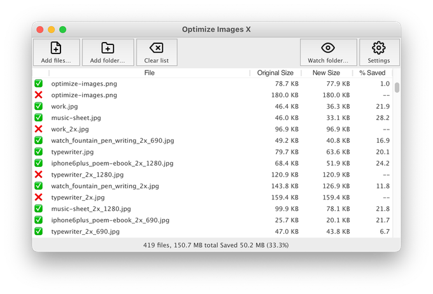433x294 pixels.
Task: Open Watch folder with eye icon
Action: (328, 52)
